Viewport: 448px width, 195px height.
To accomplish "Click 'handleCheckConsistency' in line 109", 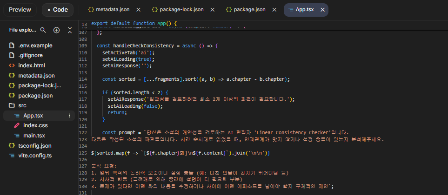I will 143,45.
